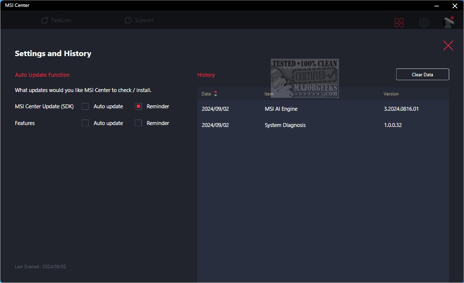Open the settings gear icon

(x=424, y=23)
